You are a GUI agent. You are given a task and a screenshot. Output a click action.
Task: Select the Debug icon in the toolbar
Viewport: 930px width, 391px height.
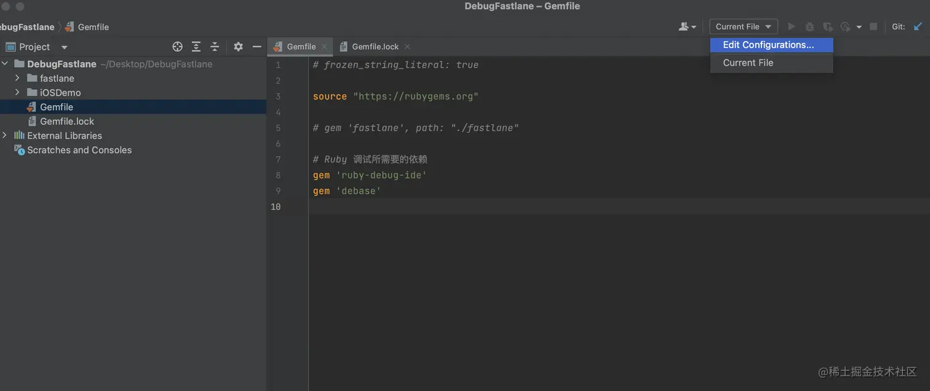tap(809, 26)
